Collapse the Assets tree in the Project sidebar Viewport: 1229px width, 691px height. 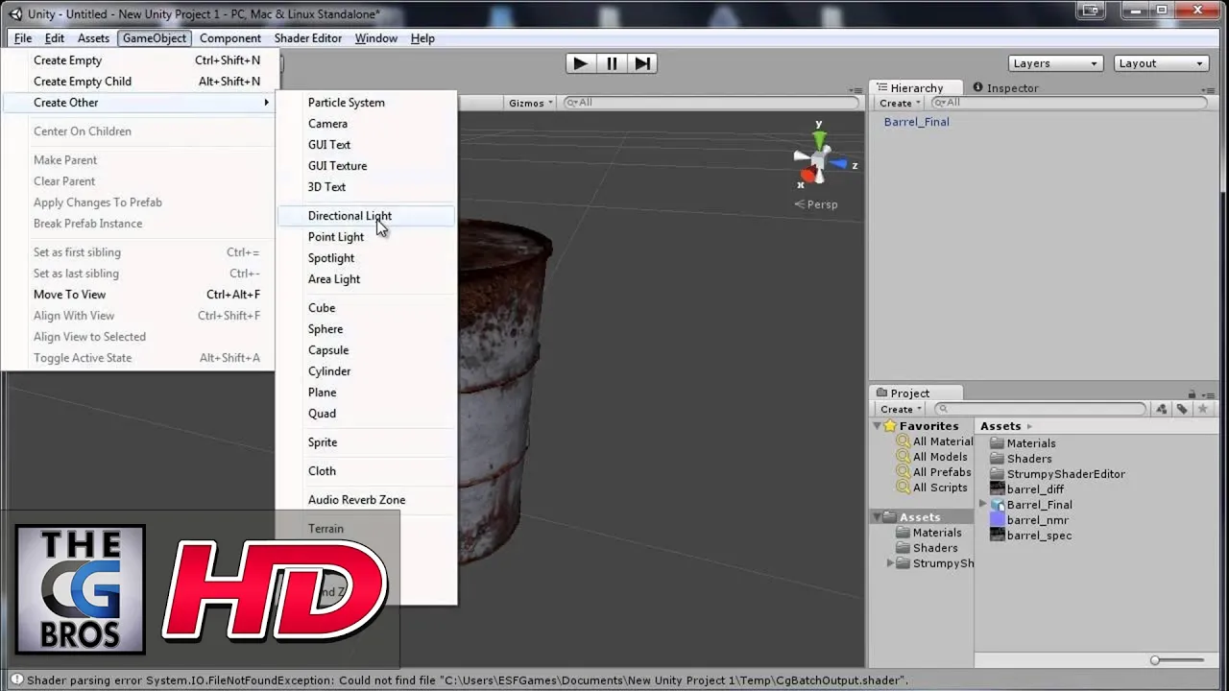[x=877, y=517]
